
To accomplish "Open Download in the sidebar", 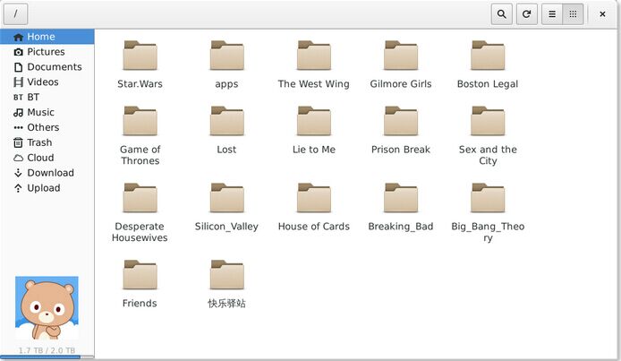I will (47, 172).
